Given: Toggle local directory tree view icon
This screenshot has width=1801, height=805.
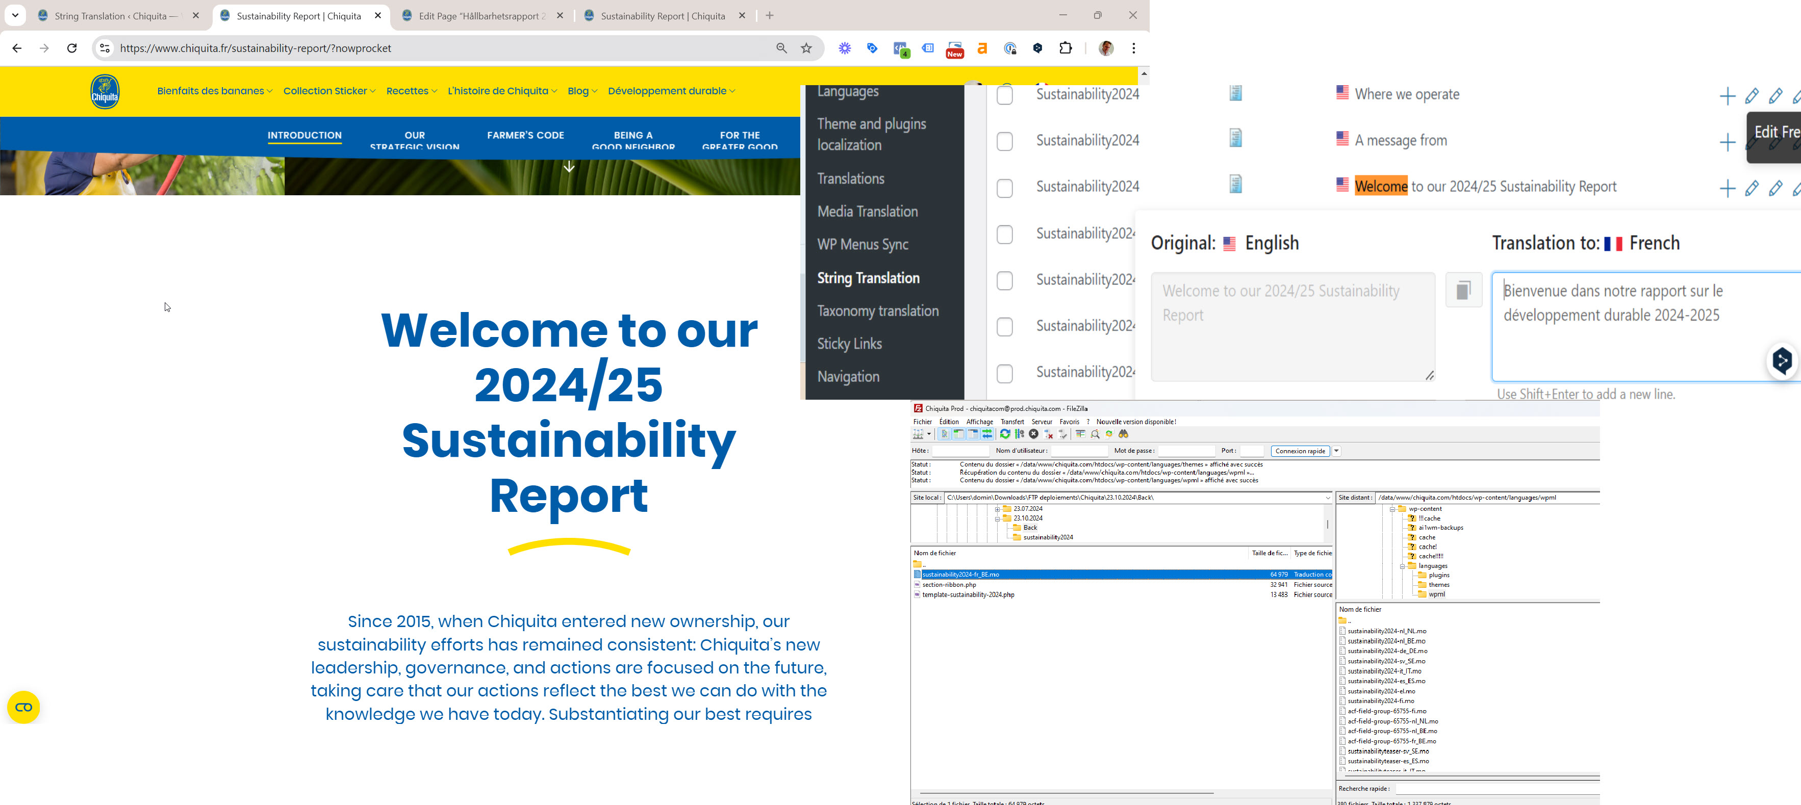Looking at the screenshot, I should pyautogui.click(x=959, y=434).
